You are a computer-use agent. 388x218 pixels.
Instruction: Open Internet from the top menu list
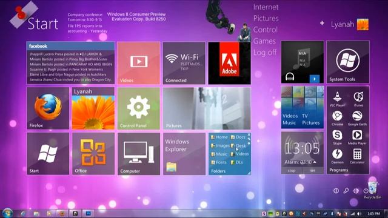click(266, 7)
